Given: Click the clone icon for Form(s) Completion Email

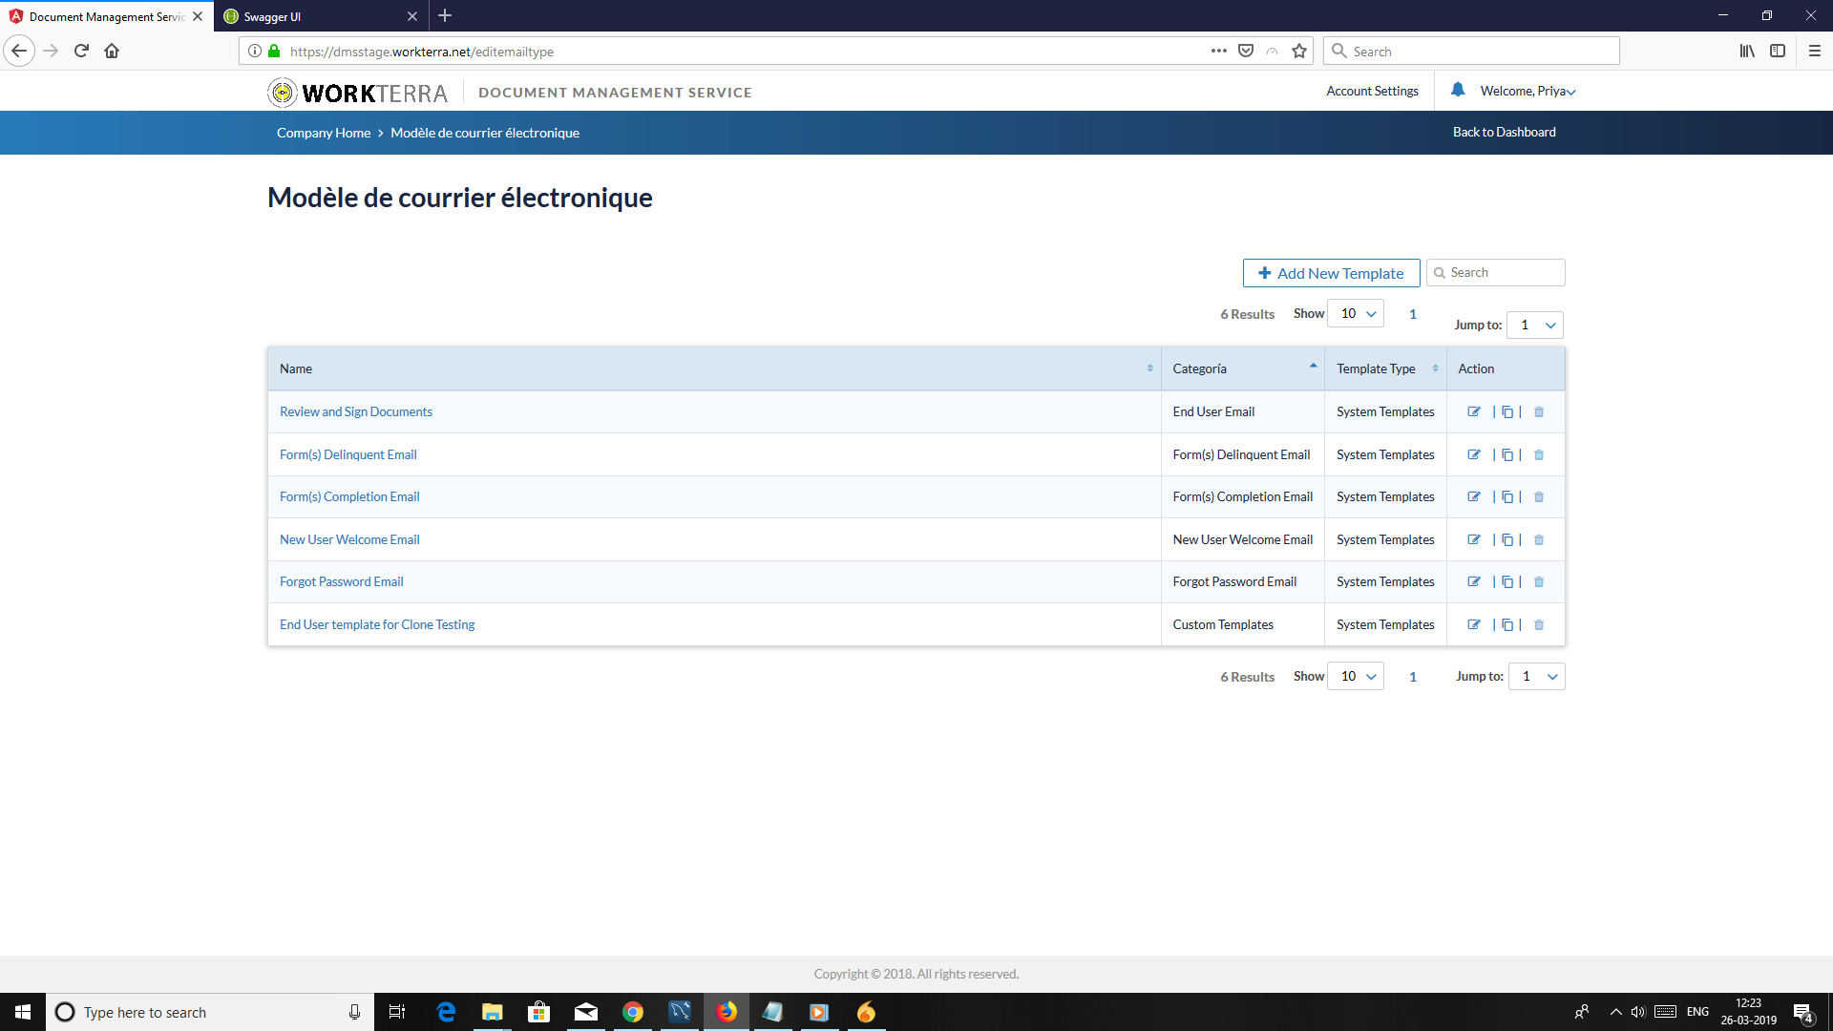Looking at the screenshot, I should (1507, 496).
